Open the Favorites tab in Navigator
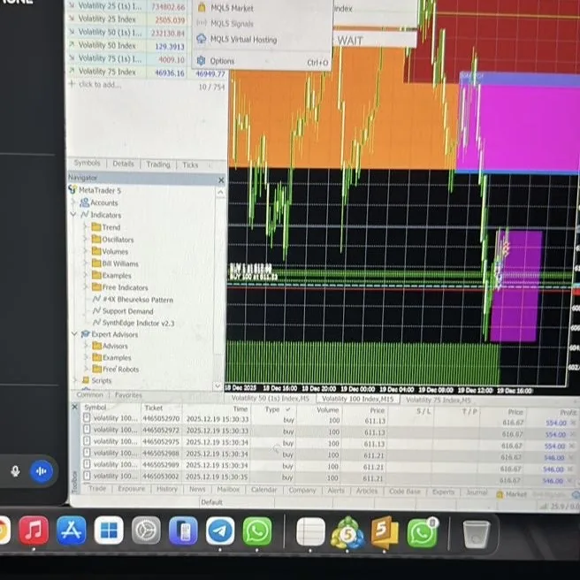This screenshot has height=580, width=580. 128,394
